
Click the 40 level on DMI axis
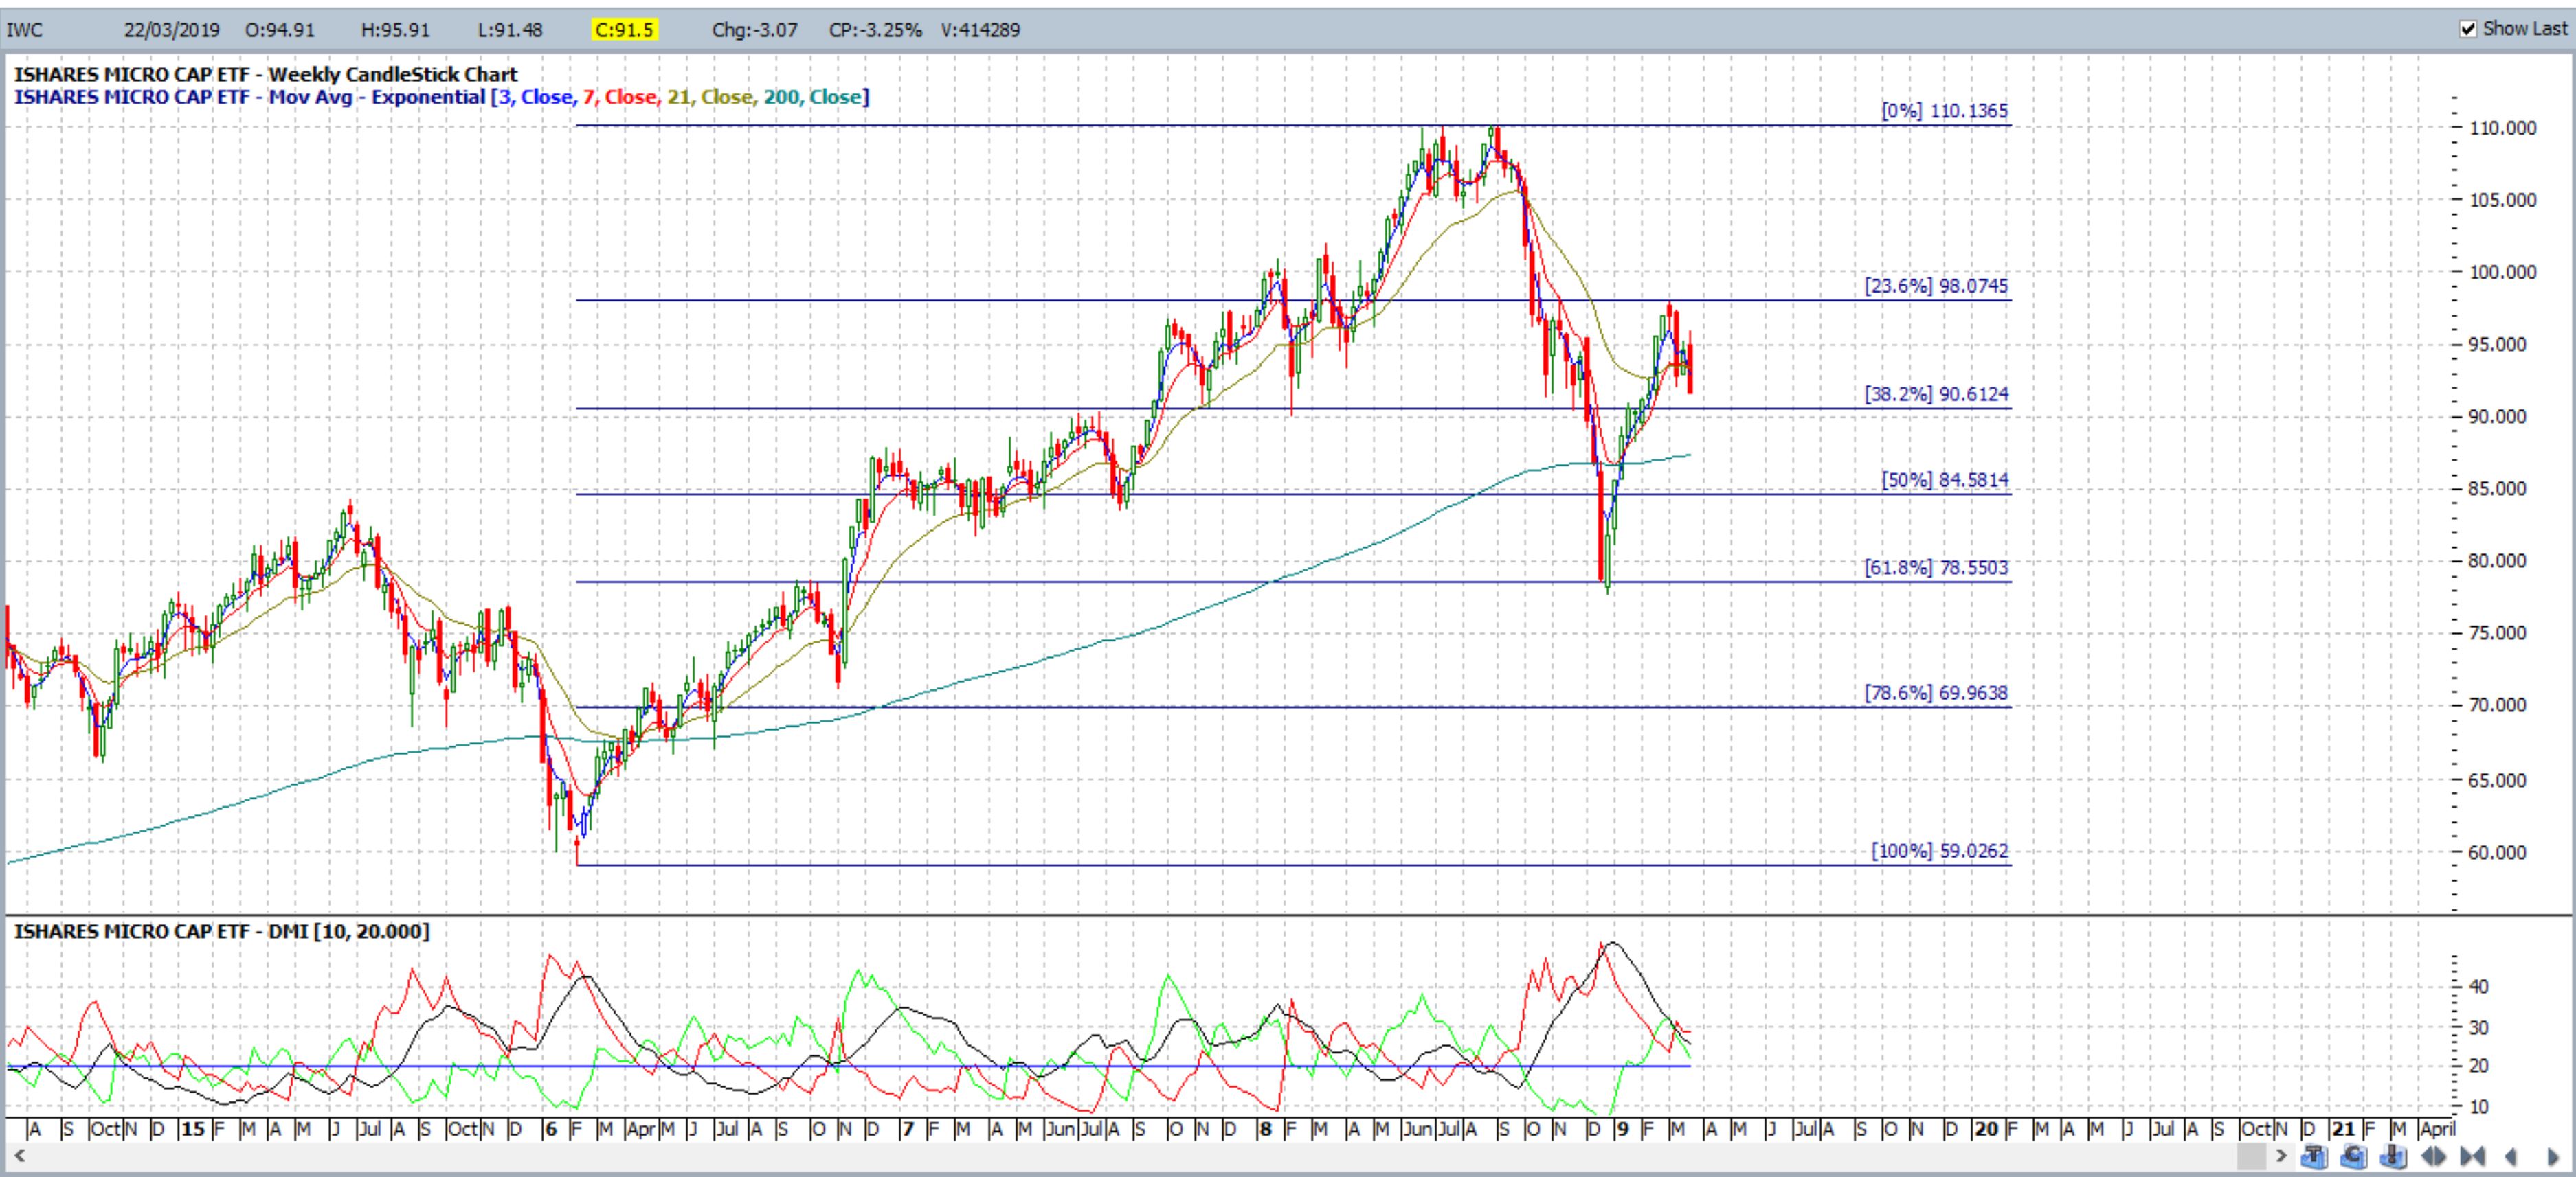(2479, 986)
